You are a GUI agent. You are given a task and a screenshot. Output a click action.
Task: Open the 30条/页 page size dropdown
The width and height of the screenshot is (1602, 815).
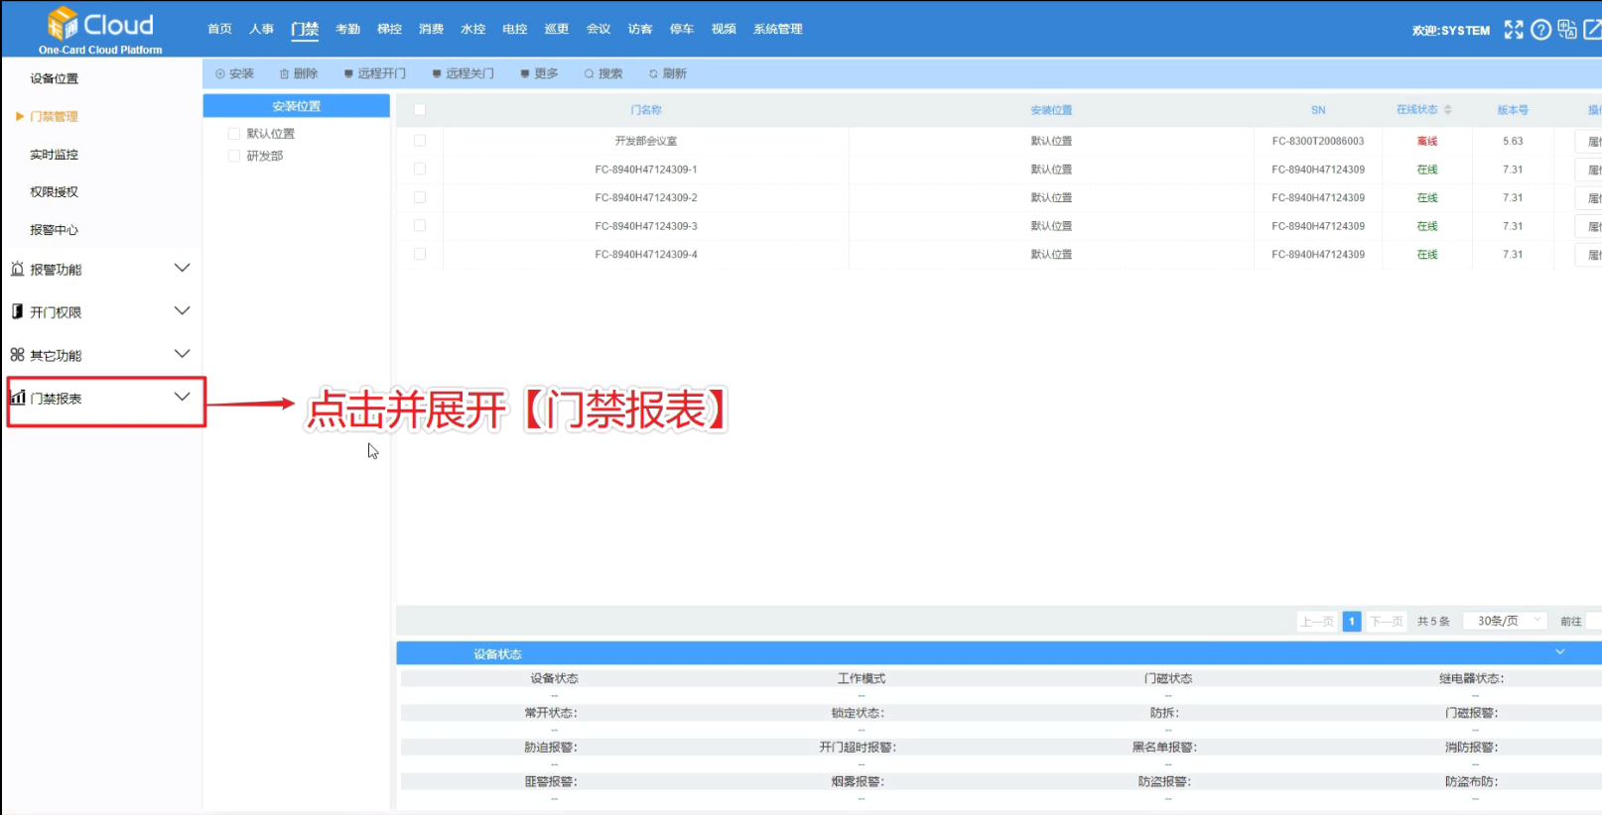[1506, 621]
